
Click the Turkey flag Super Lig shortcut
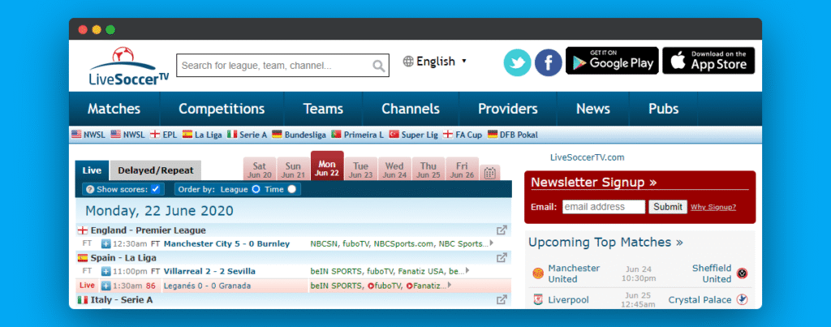(x=394, y=135)
